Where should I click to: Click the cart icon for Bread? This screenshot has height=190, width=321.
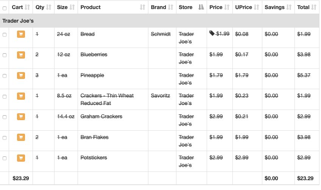click(x=21, y=34)
